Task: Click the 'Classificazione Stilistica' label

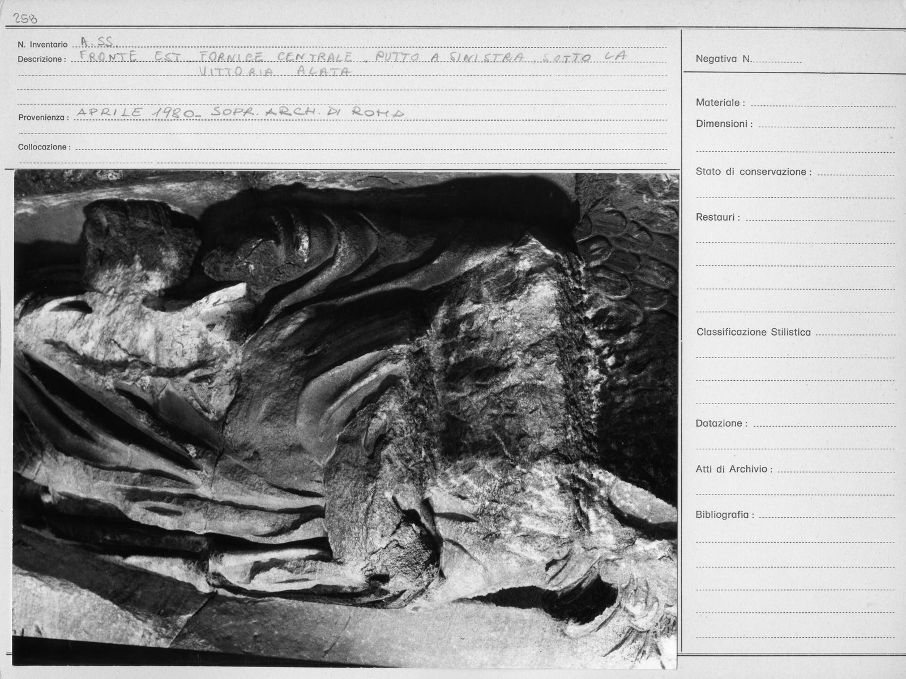Action: click(754, 332)
